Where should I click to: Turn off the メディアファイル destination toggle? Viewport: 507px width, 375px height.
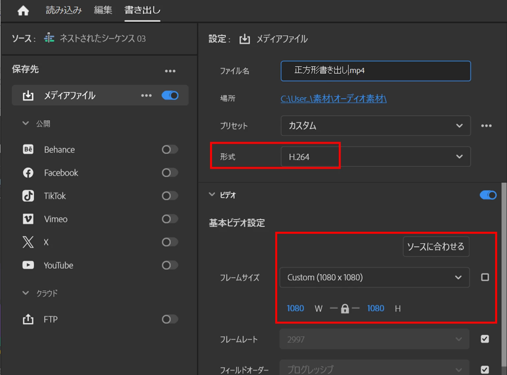(170, 95)
